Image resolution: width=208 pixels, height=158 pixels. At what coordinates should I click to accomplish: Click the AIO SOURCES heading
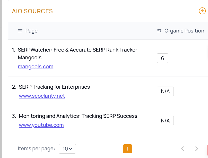32,11
